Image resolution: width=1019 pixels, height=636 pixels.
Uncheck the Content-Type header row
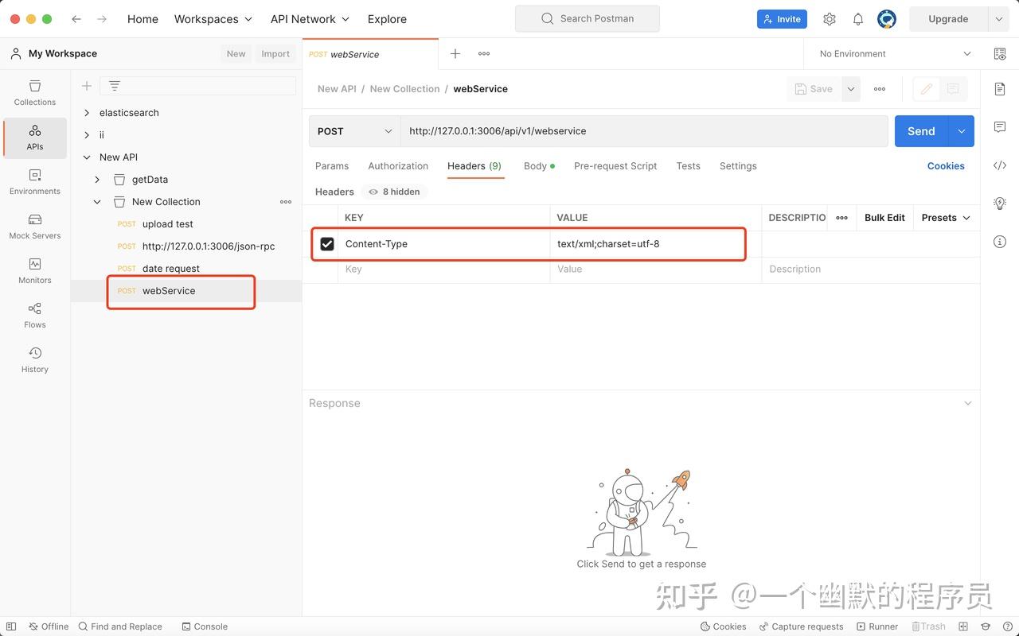click(327, 243)
